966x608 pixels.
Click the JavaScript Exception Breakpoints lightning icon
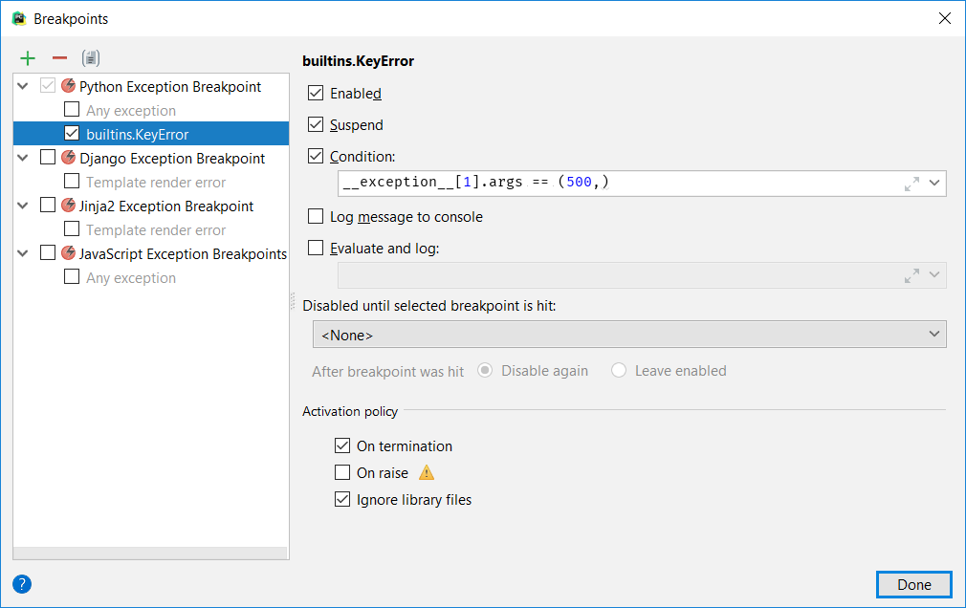click(68, 253)
